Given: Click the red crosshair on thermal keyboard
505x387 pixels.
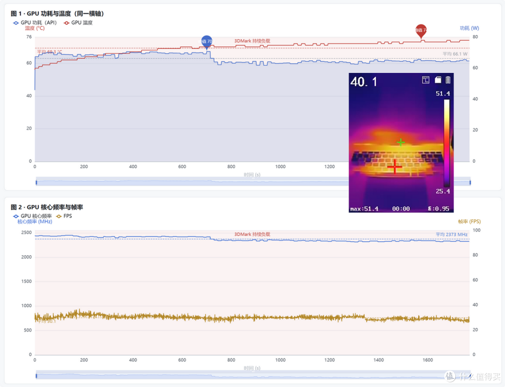Looking at the screenshot, I should [395, 166].
